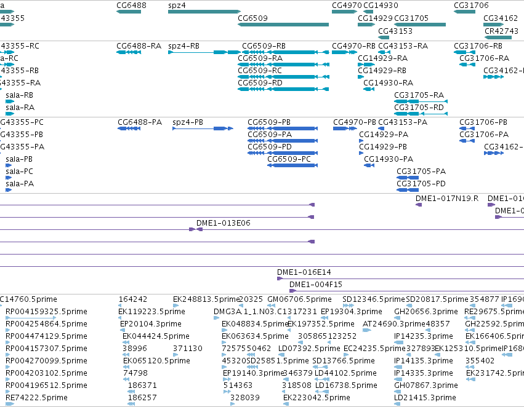Screen dimensions: 524x407
Task: Select the CG31706 gene label
Action: [471, 6]
